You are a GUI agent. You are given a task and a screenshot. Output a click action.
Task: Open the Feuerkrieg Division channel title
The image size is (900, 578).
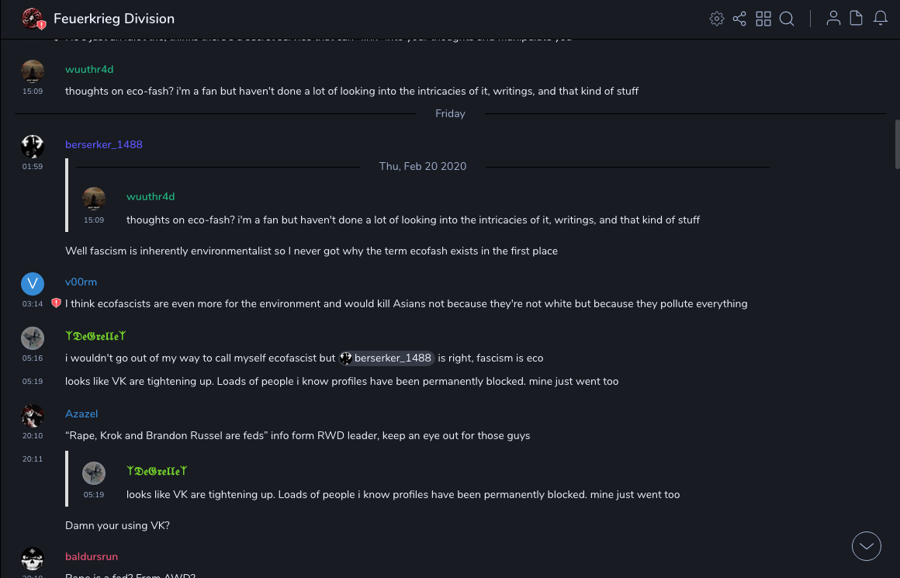click(114, 19)
